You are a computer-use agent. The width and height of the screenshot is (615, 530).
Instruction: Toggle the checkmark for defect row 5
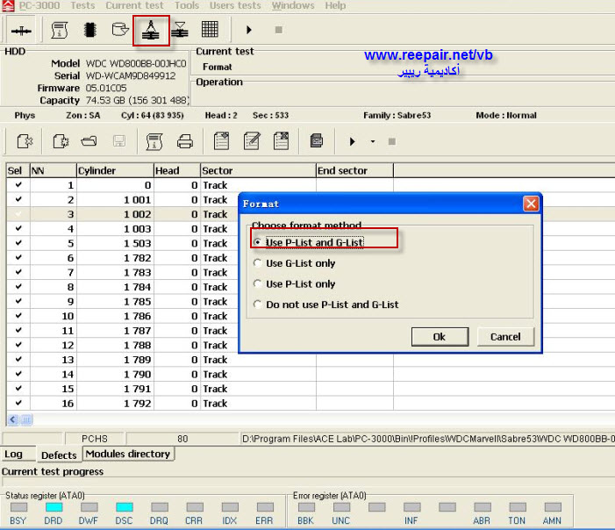[18, 243]
